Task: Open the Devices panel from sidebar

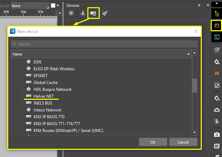Action: point(217,25)
